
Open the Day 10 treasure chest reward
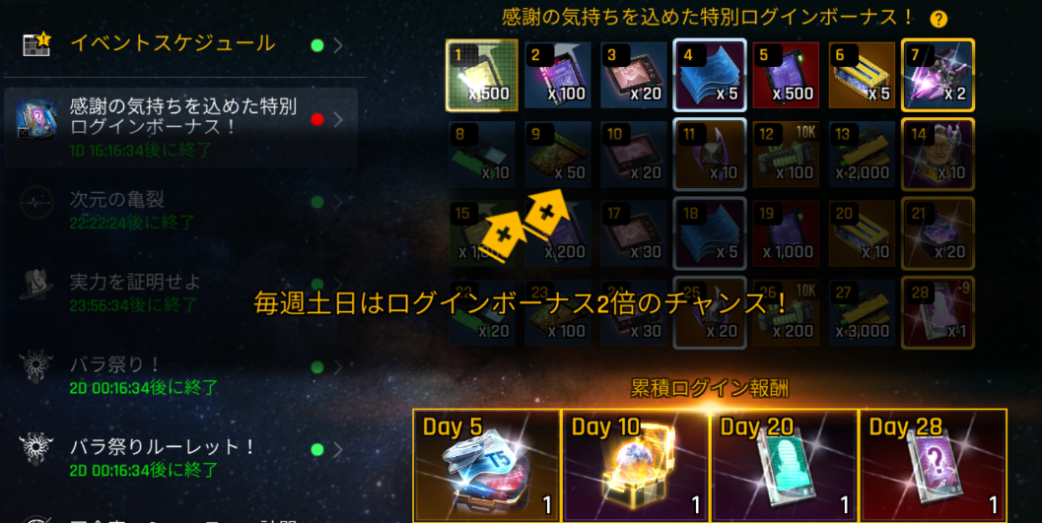tap(636, 465)
